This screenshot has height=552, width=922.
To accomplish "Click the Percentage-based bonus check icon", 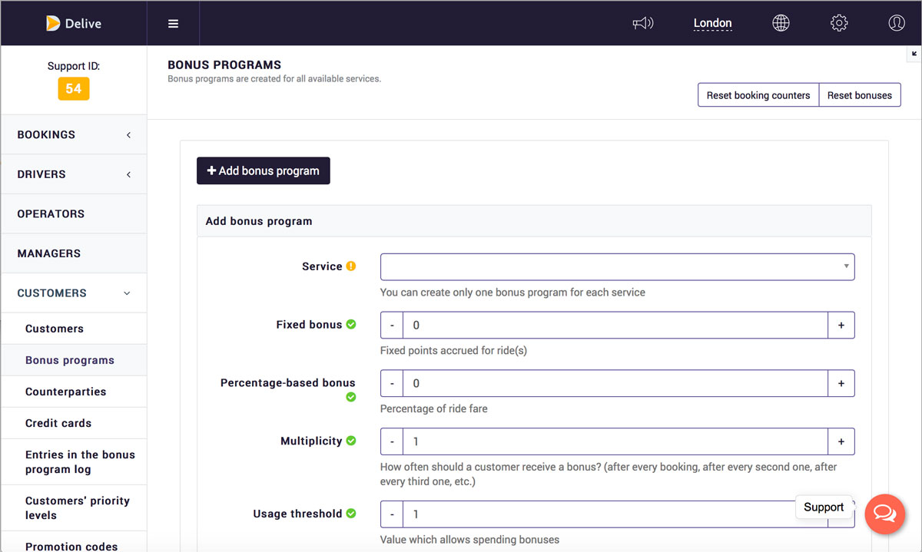I will coord(351,397).
